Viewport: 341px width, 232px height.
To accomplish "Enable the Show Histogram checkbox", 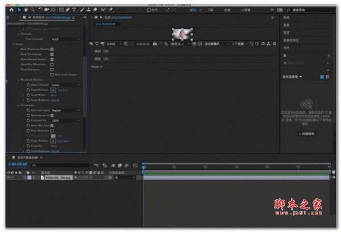I will pos(52,69).
